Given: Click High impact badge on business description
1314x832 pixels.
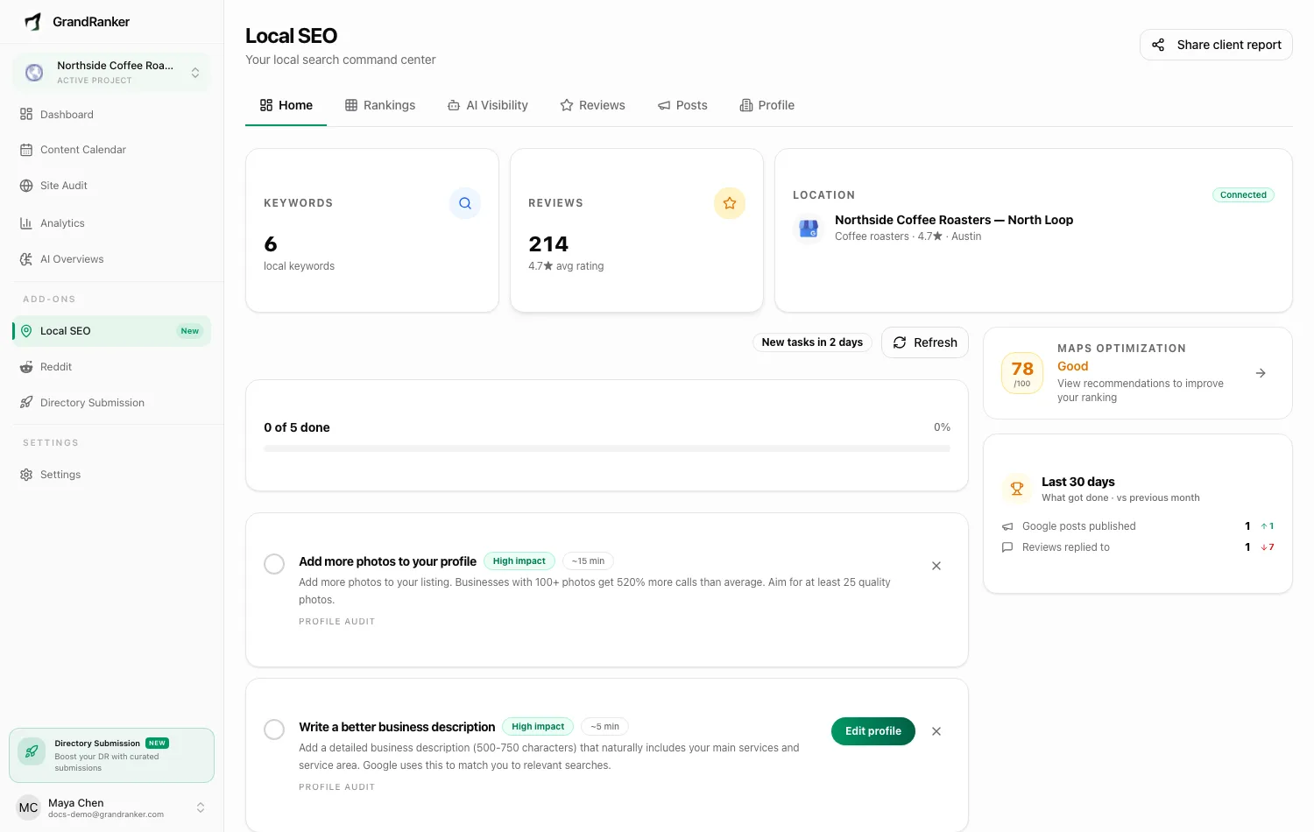Looking at the screenshot, I should (x=538, y=727).
